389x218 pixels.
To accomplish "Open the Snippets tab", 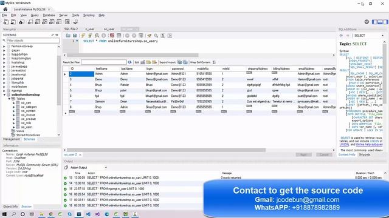I will 365,154.
